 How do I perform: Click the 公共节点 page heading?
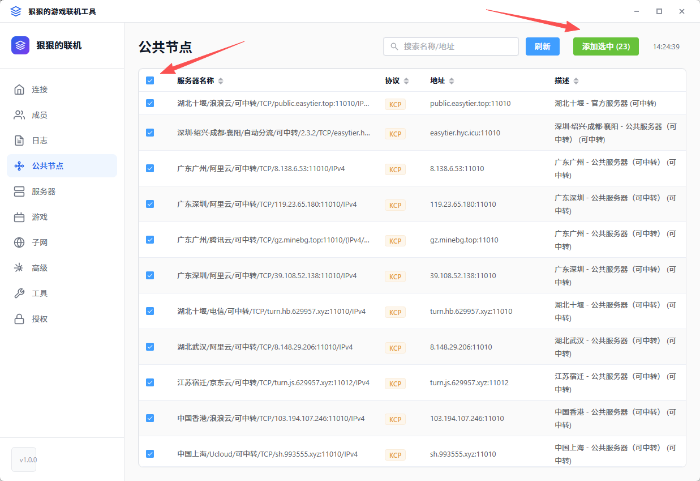pos(165,47)
